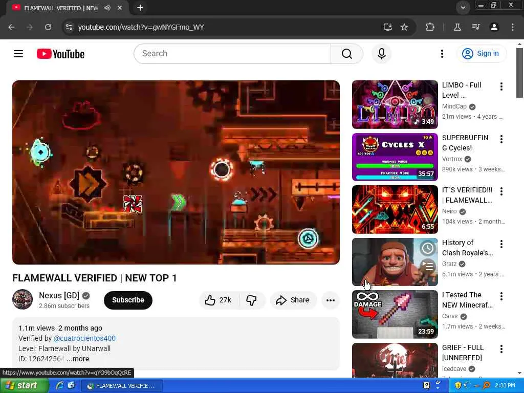Viewport: 524px width, 393px height.
Task: Open options for I Tested Minecraft video
Action: [x=501, y=296]
